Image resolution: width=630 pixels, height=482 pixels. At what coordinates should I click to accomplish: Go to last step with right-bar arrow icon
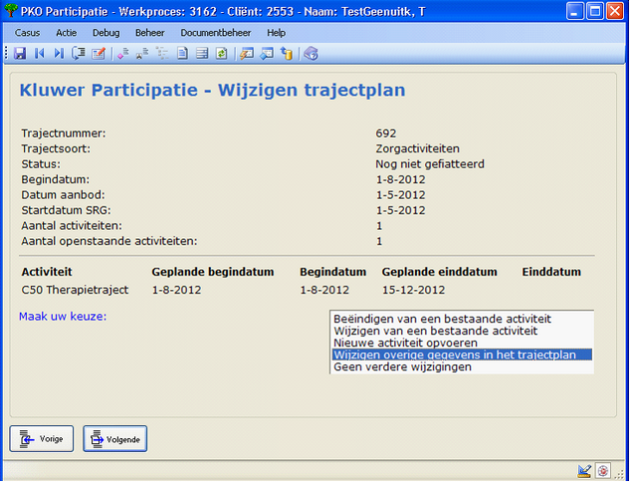(59, 54)
